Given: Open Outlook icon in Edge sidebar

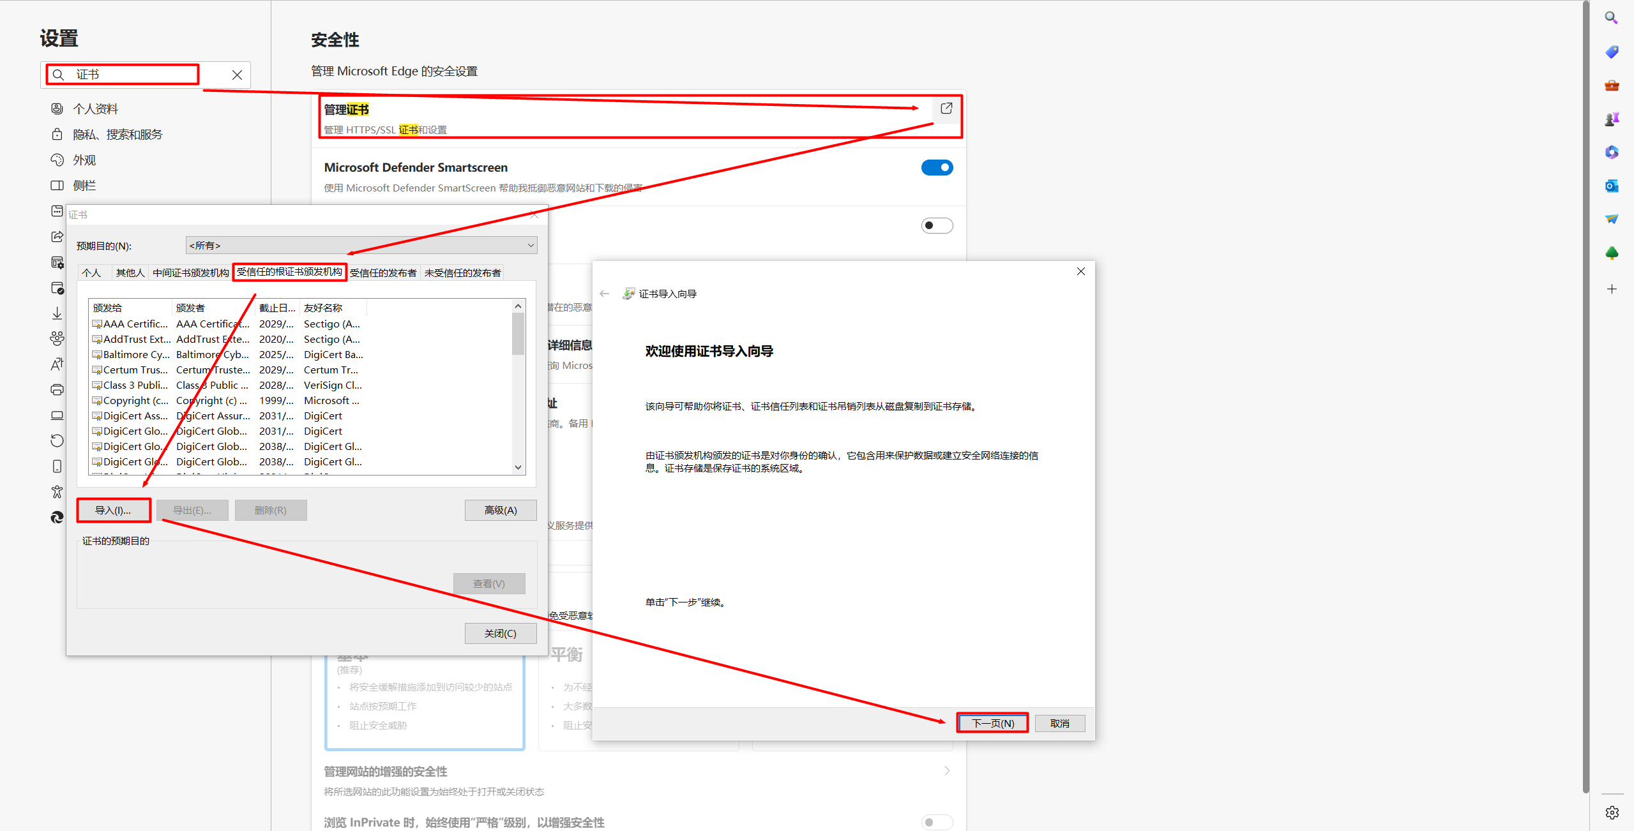Looking at the screenshot, I should coord(1611,186).
